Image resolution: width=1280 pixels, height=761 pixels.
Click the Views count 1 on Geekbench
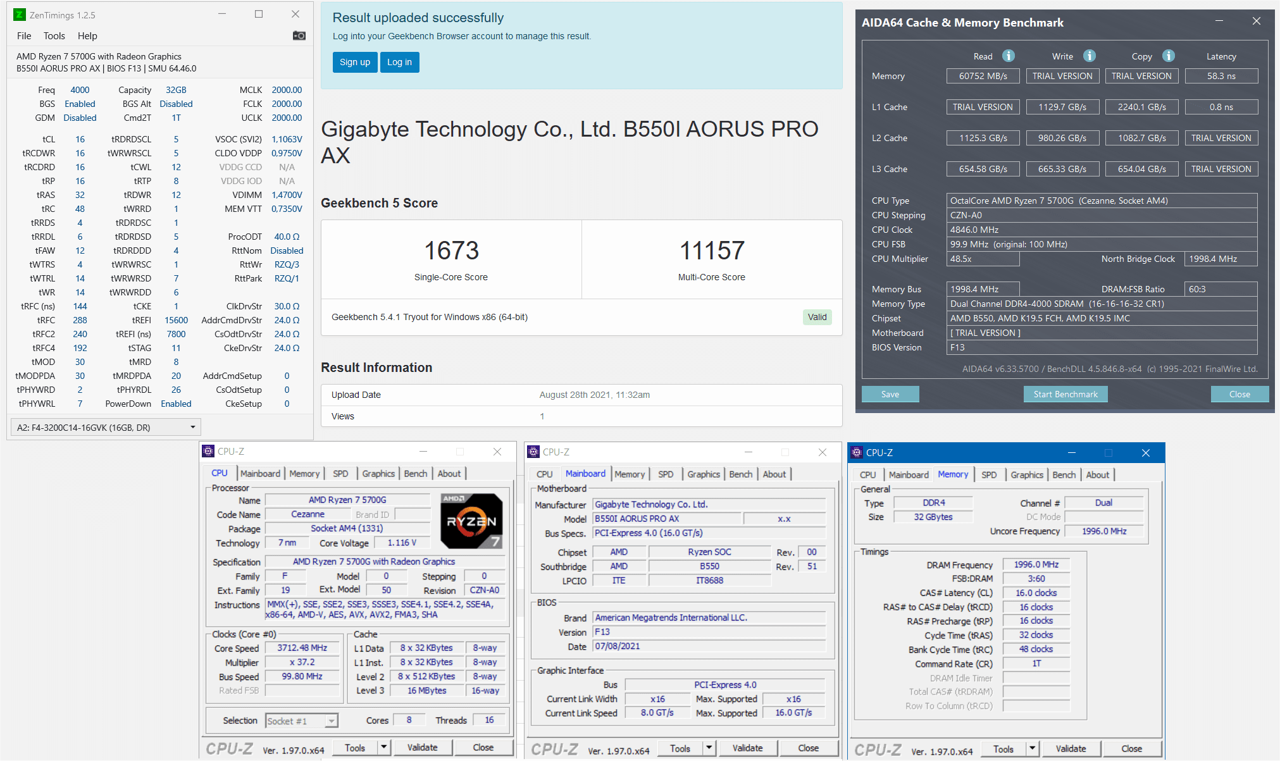[x=542, y=416]
